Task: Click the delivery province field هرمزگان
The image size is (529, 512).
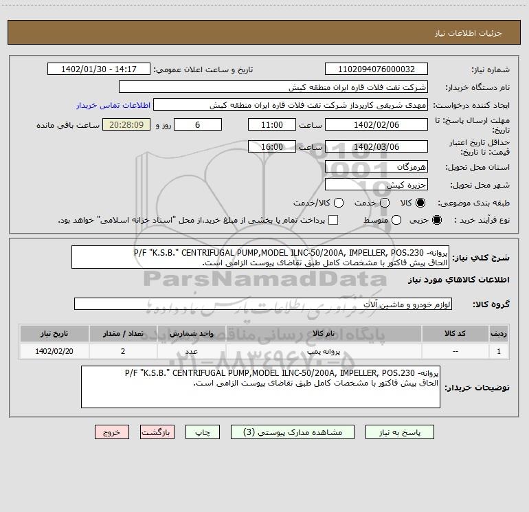Action: (x=376, y=167)
